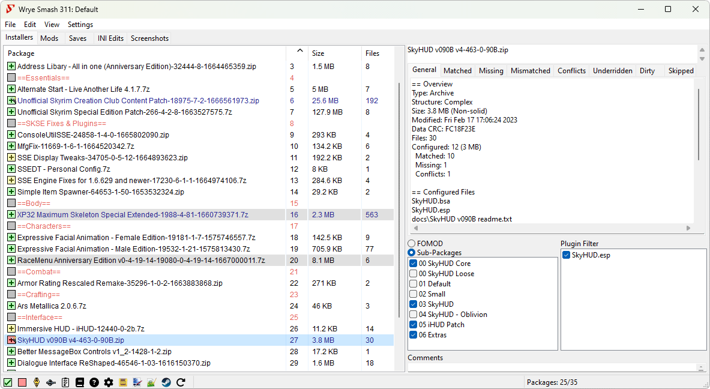This screenshot has height=389, width=710.
Task: Open the Settings menu
Action: coord(80,25)
